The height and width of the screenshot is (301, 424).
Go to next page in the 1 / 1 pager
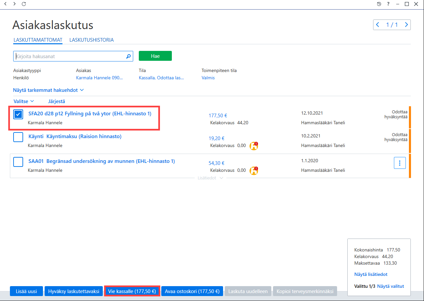406,25
